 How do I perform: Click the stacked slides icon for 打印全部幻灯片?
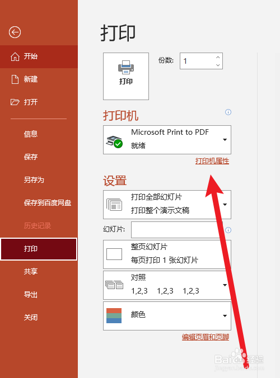coord(114,205)
